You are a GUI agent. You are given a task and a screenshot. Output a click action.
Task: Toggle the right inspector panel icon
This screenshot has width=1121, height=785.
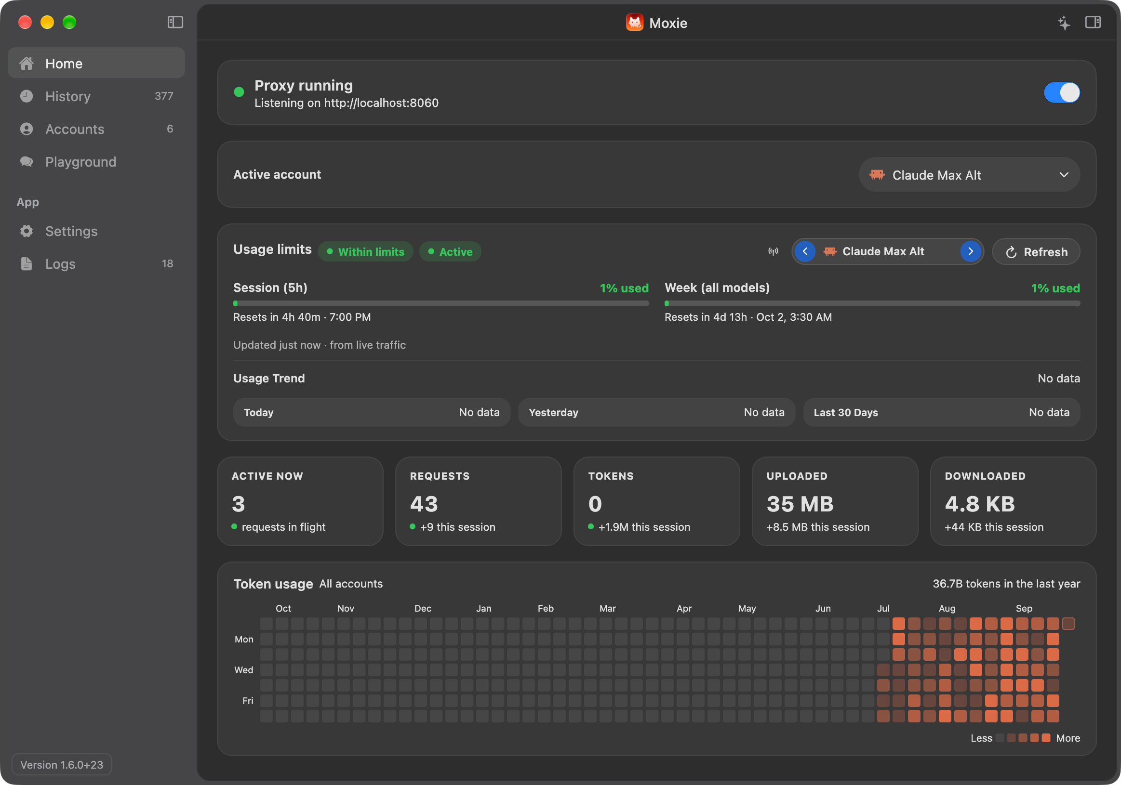[x=1093, y=23]
